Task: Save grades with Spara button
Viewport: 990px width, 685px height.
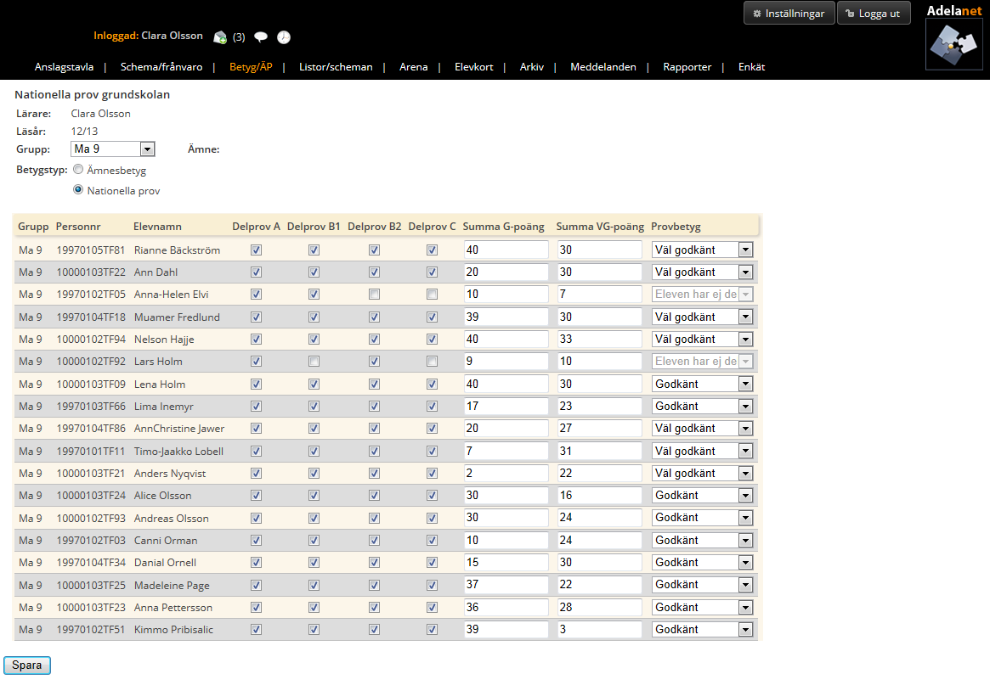Action: [27, 665]
